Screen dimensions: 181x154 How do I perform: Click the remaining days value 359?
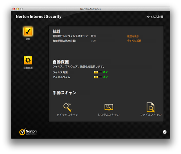coord(93,41)
